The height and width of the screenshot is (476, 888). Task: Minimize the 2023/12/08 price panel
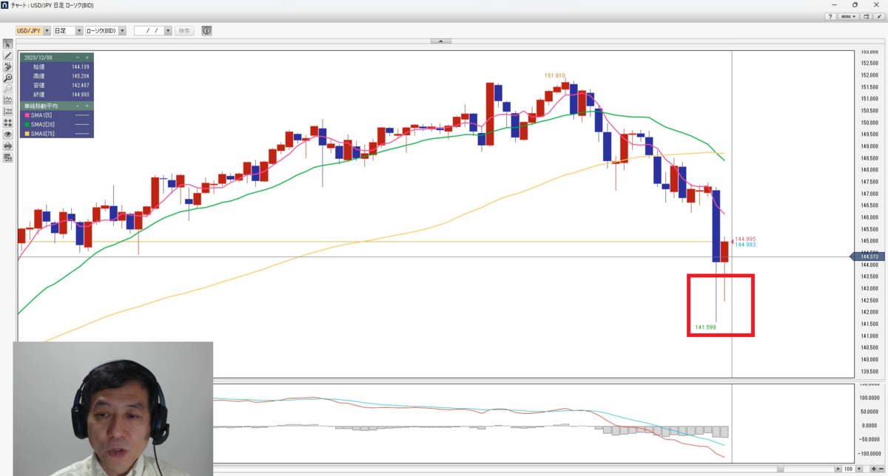(x=78, y=58)
